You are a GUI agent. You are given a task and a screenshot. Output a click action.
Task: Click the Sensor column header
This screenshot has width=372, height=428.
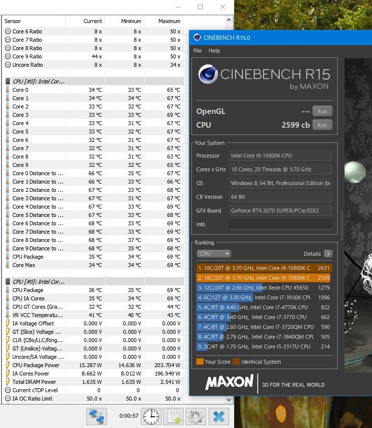tap(13, 21)
